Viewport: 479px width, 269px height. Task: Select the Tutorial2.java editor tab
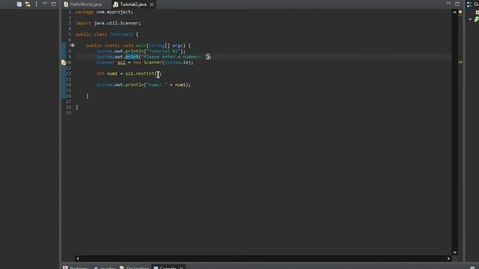tap(133, 4)
